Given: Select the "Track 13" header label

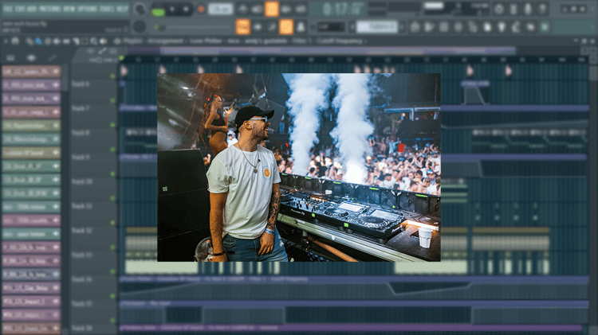Looking at the screenshot, I should click(81, 255).
